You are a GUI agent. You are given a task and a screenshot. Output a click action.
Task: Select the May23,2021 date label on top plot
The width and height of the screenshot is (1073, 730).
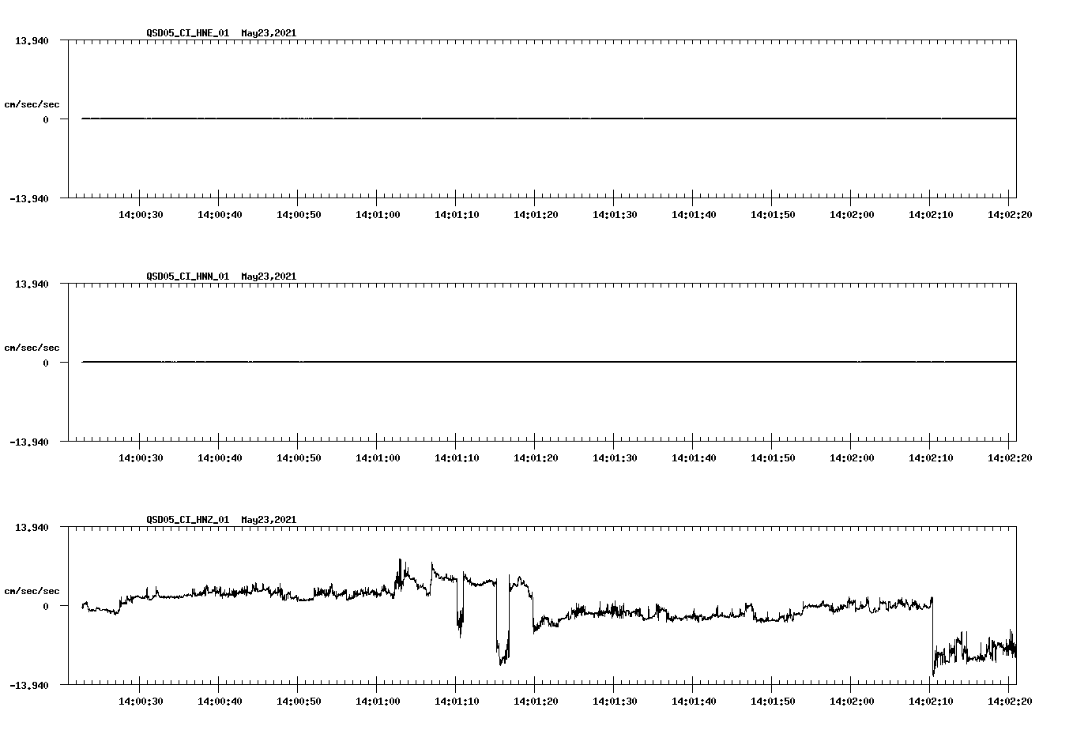pos(269,33)
